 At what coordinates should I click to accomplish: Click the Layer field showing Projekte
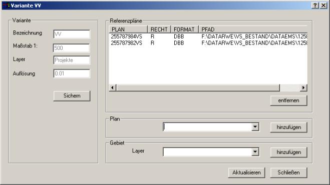click(72, 60)
